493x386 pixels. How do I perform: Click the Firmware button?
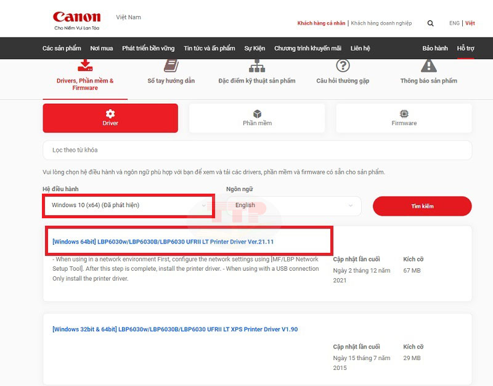(x=404, y=118)
